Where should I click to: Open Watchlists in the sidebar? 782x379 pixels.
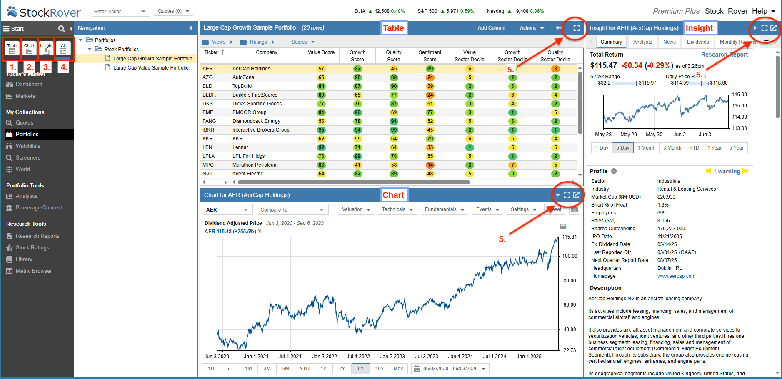click(28, 146)
